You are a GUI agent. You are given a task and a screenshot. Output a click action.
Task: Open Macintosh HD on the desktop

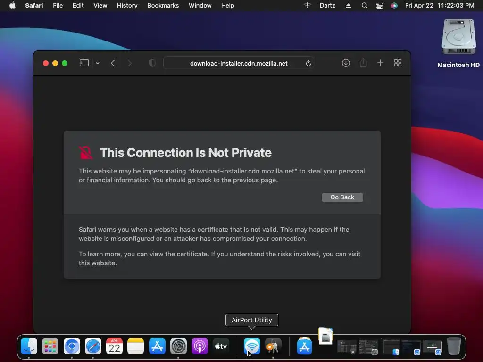458,43
